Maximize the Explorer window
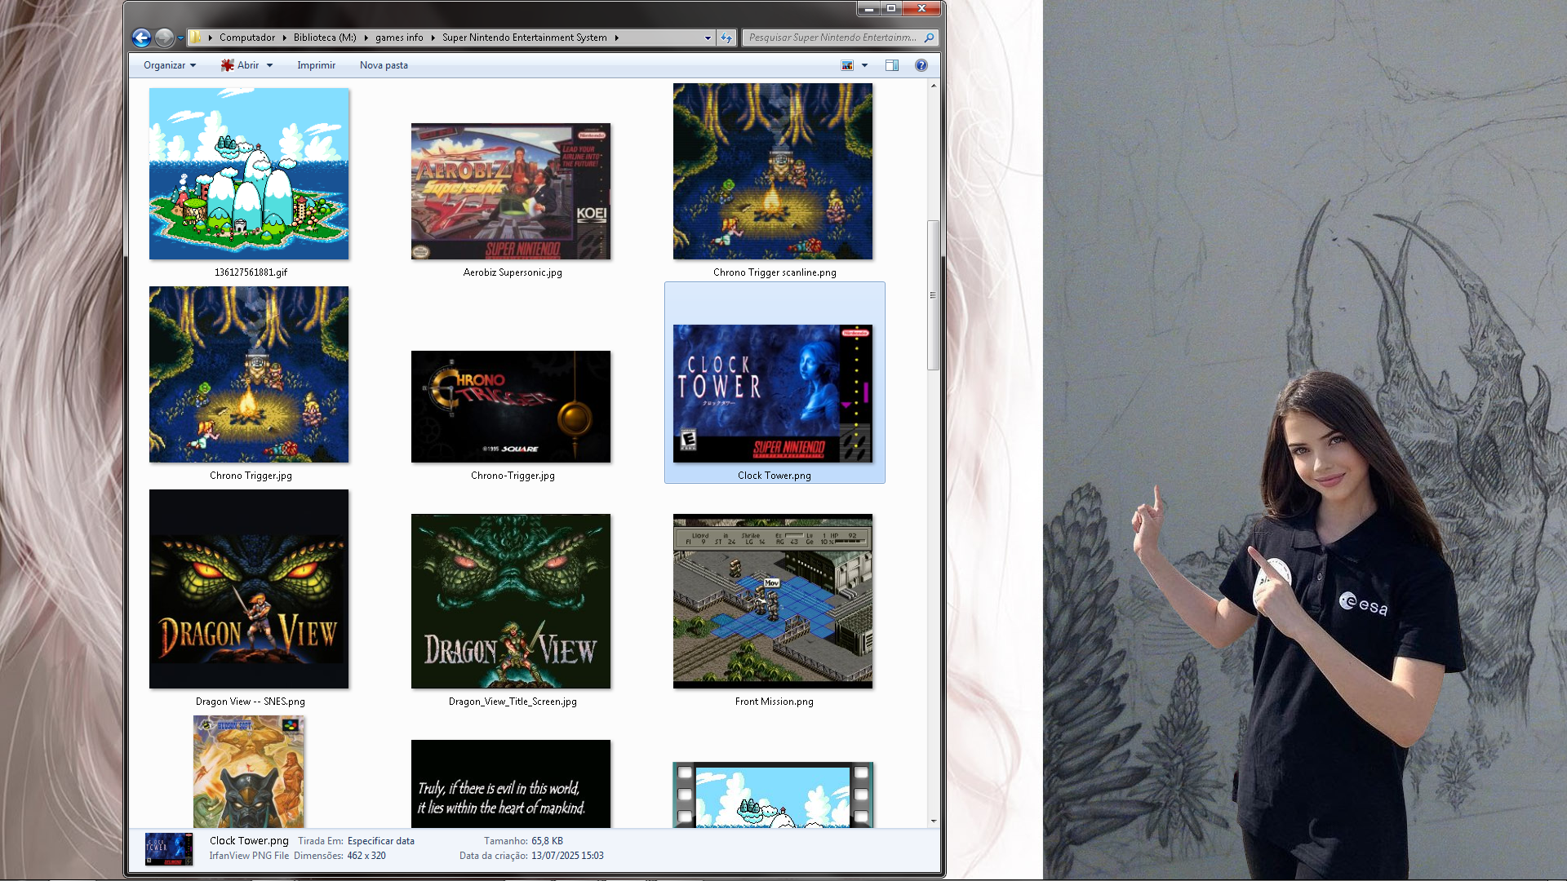The width and height of the screenshot is (1567, 881). pos(891,8)
